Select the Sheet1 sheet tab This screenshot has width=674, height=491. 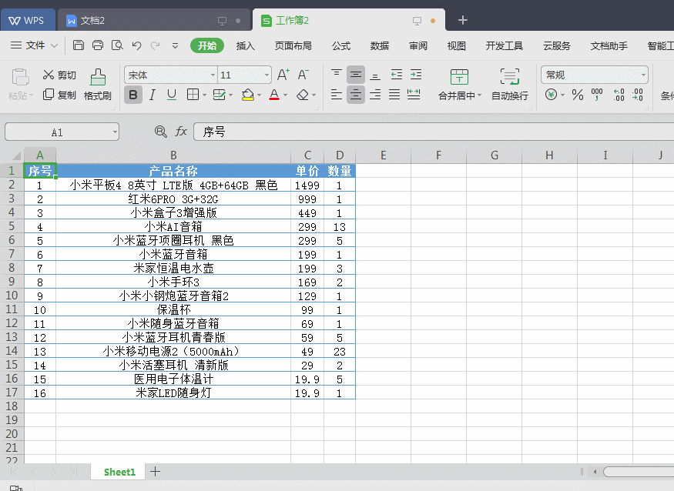point(119,472)
